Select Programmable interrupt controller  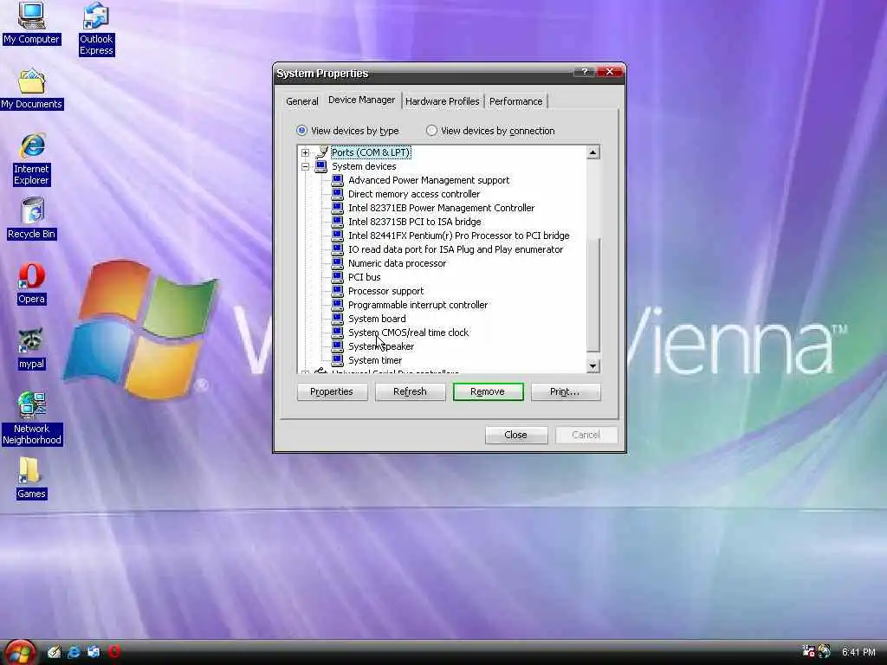click(x=418, y=305)
